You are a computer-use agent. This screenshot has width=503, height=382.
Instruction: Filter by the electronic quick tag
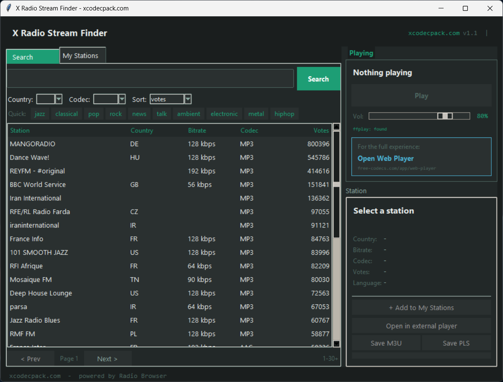pyautogui.click(x=224, y=114)
